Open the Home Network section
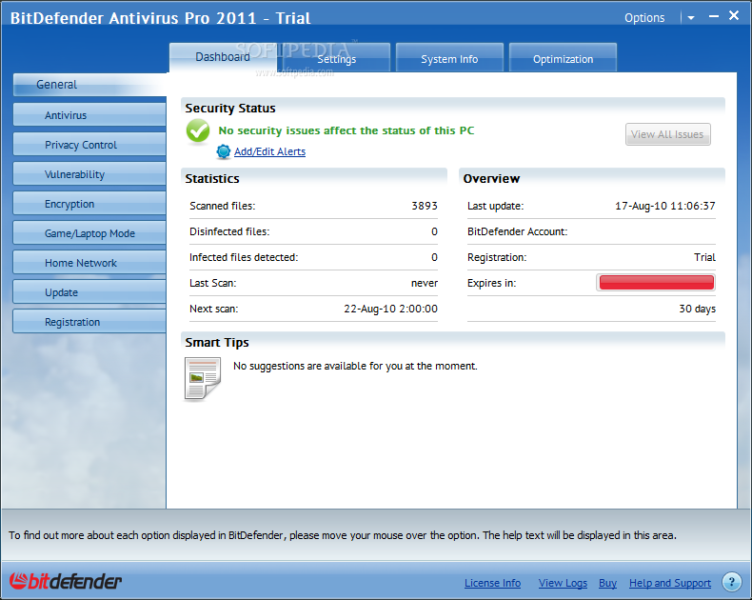Viewport: 752px width, 600px height. pyautogui.click(x=89, y=263)
